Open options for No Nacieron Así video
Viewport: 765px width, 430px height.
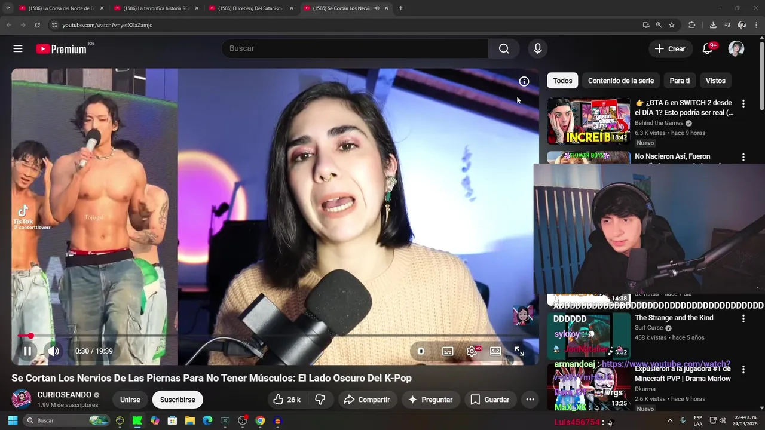point(743,157)
